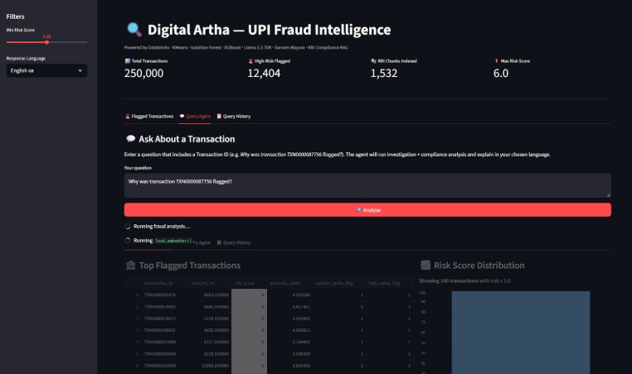
Task: Click the Risk Score Distribution heading
Action: click(x=479, y=265)
